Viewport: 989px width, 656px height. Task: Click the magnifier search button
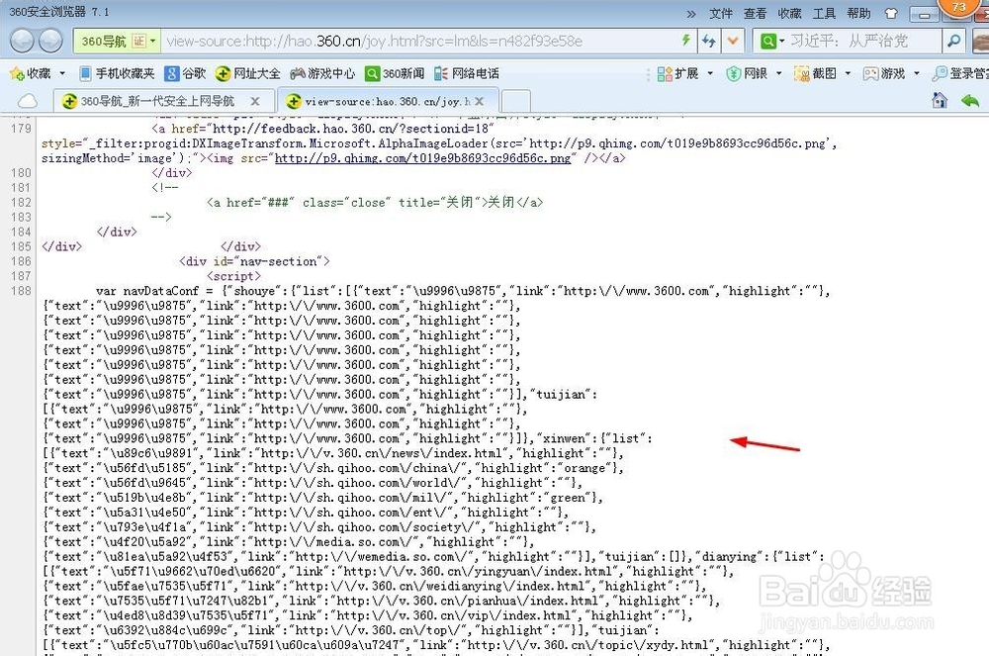click(953, 42)
